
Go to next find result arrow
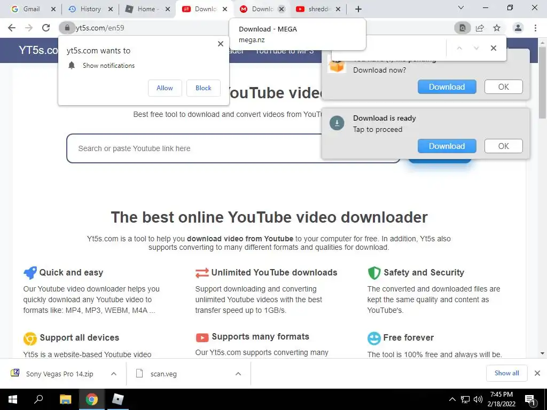476,48
